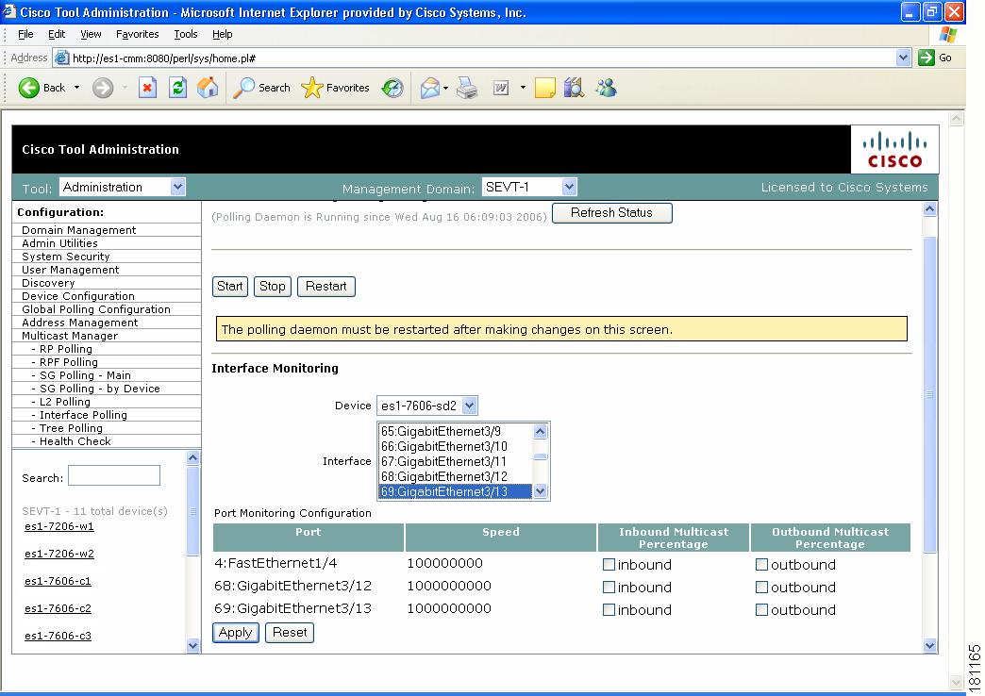Screen dimensions: 985x696
Task: Go to Interface Polling configuration
Action: [83, 415]
